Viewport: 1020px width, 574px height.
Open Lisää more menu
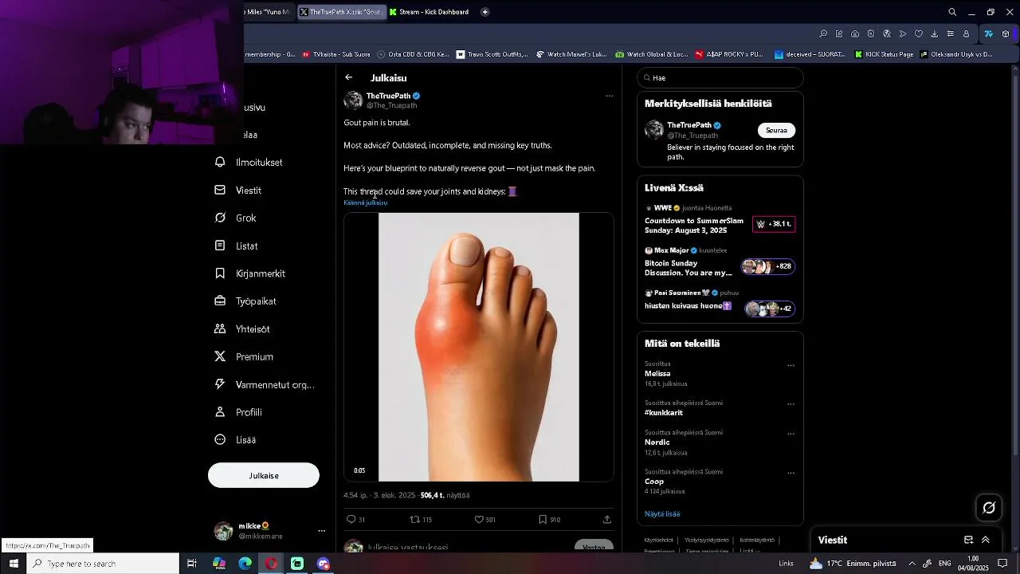[x=235, y=440]
